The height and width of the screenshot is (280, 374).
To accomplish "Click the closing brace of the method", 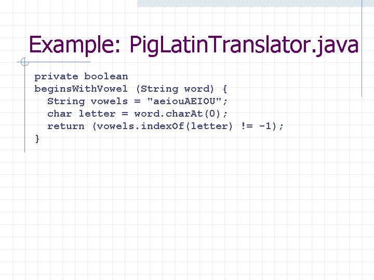I will 37,138.
